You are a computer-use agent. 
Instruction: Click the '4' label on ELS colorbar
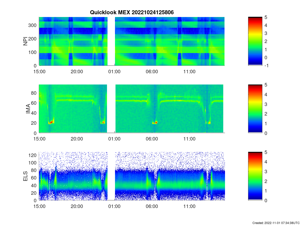coord(266,162)
